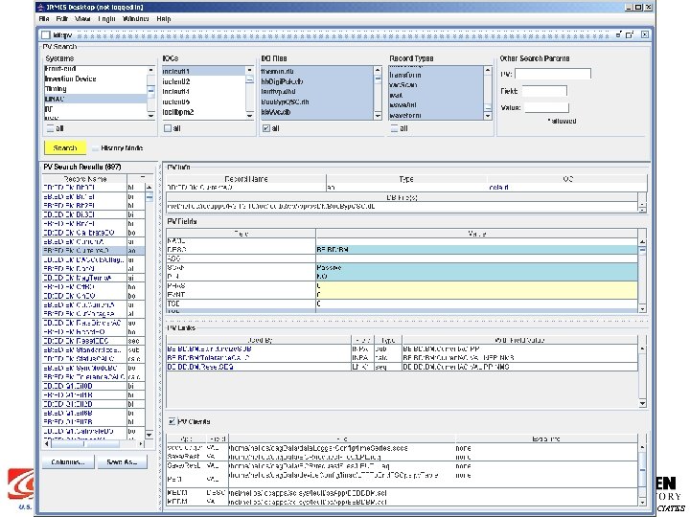
Task: Uncheck the 'all' checkbox under DB Files
Action: click(264, 128)
